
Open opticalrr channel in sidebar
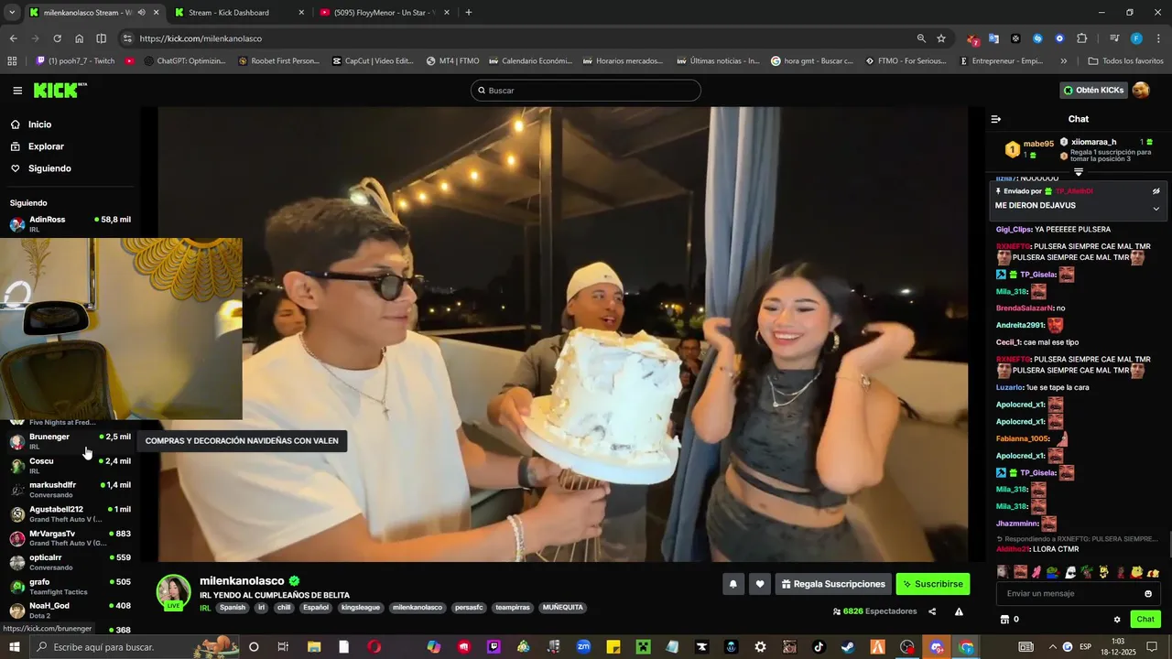point(71,562)
